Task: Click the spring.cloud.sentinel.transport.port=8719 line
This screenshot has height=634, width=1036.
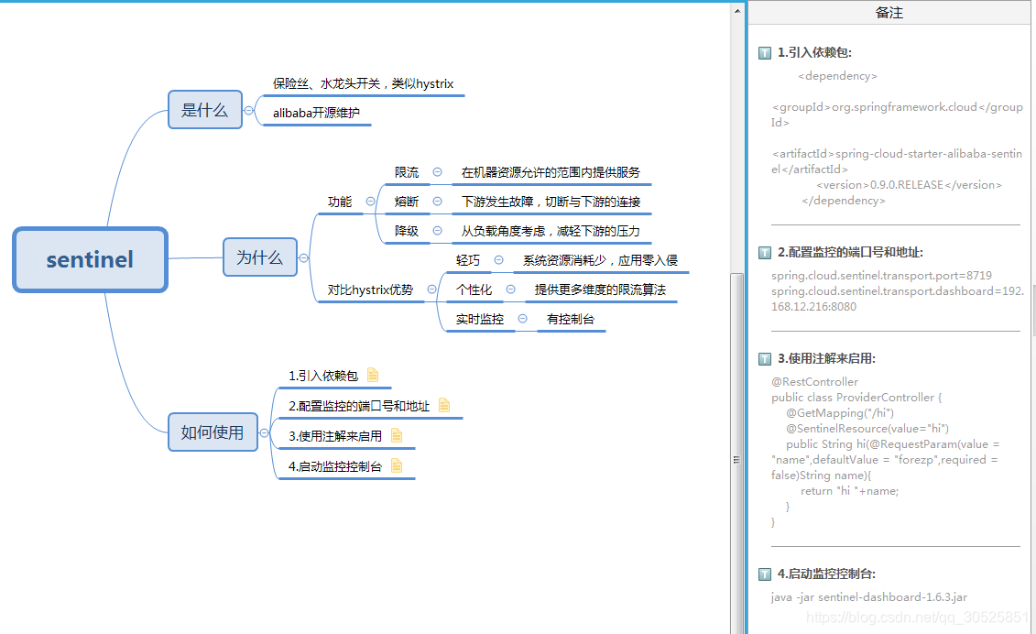Action: coord(881,276)
